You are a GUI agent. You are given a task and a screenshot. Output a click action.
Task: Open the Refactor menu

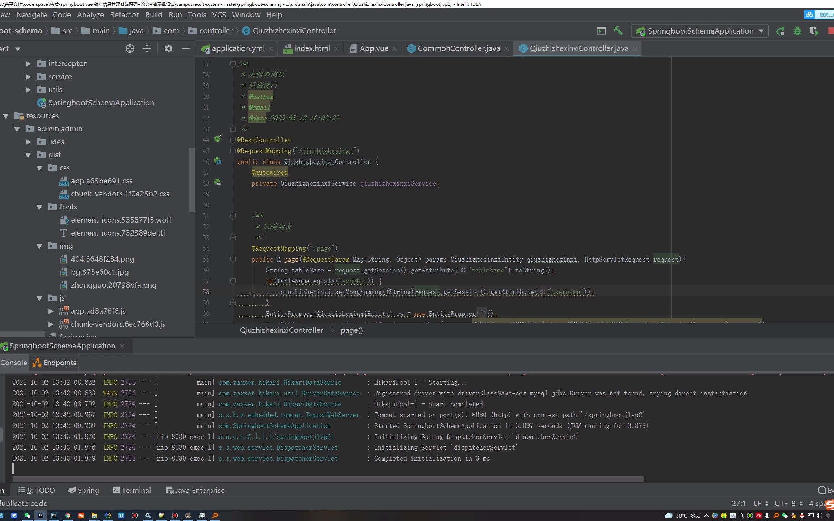(x=124, y=15)
